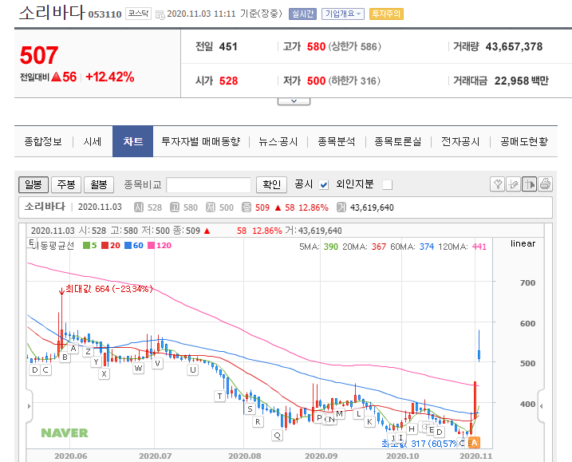Open the 시세 quotes tab
This screenshot has width=572, height=462.
[x=93, y=141]
